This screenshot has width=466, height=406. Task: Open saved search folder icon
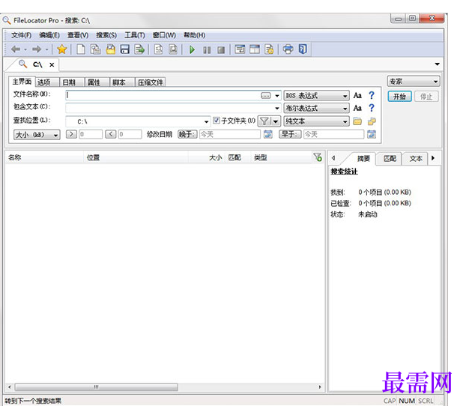pyautogui.click(x=111, y=49)
